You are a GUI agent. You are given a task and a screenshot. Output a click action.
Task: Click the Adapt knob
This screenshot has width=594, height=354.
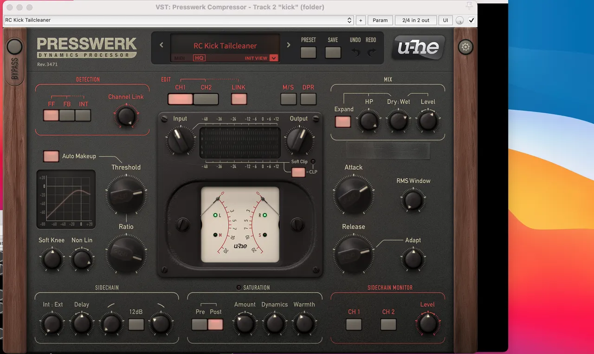coord(413,259)
